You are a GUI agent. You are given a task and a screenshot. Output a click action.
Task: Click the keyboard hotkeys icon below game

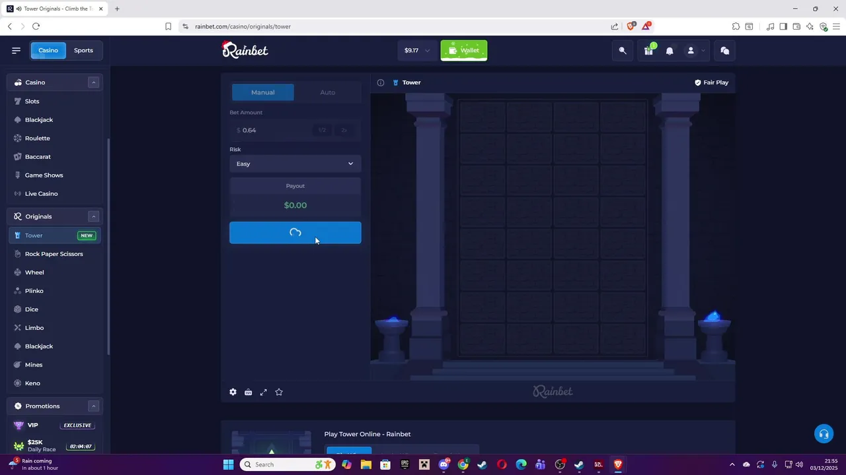[248, 392]
